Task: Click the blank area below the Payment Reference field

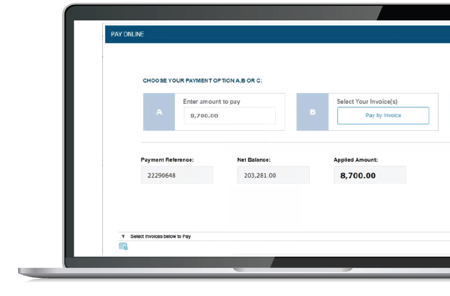Action: coord(177,204)
